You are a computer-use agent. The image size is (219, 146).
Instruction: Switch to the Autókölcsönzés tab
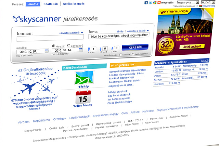(x=74, y=4)
